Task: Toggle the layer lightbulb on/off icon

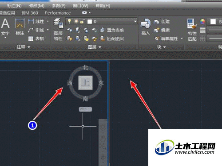Action: tap(69, 21)
